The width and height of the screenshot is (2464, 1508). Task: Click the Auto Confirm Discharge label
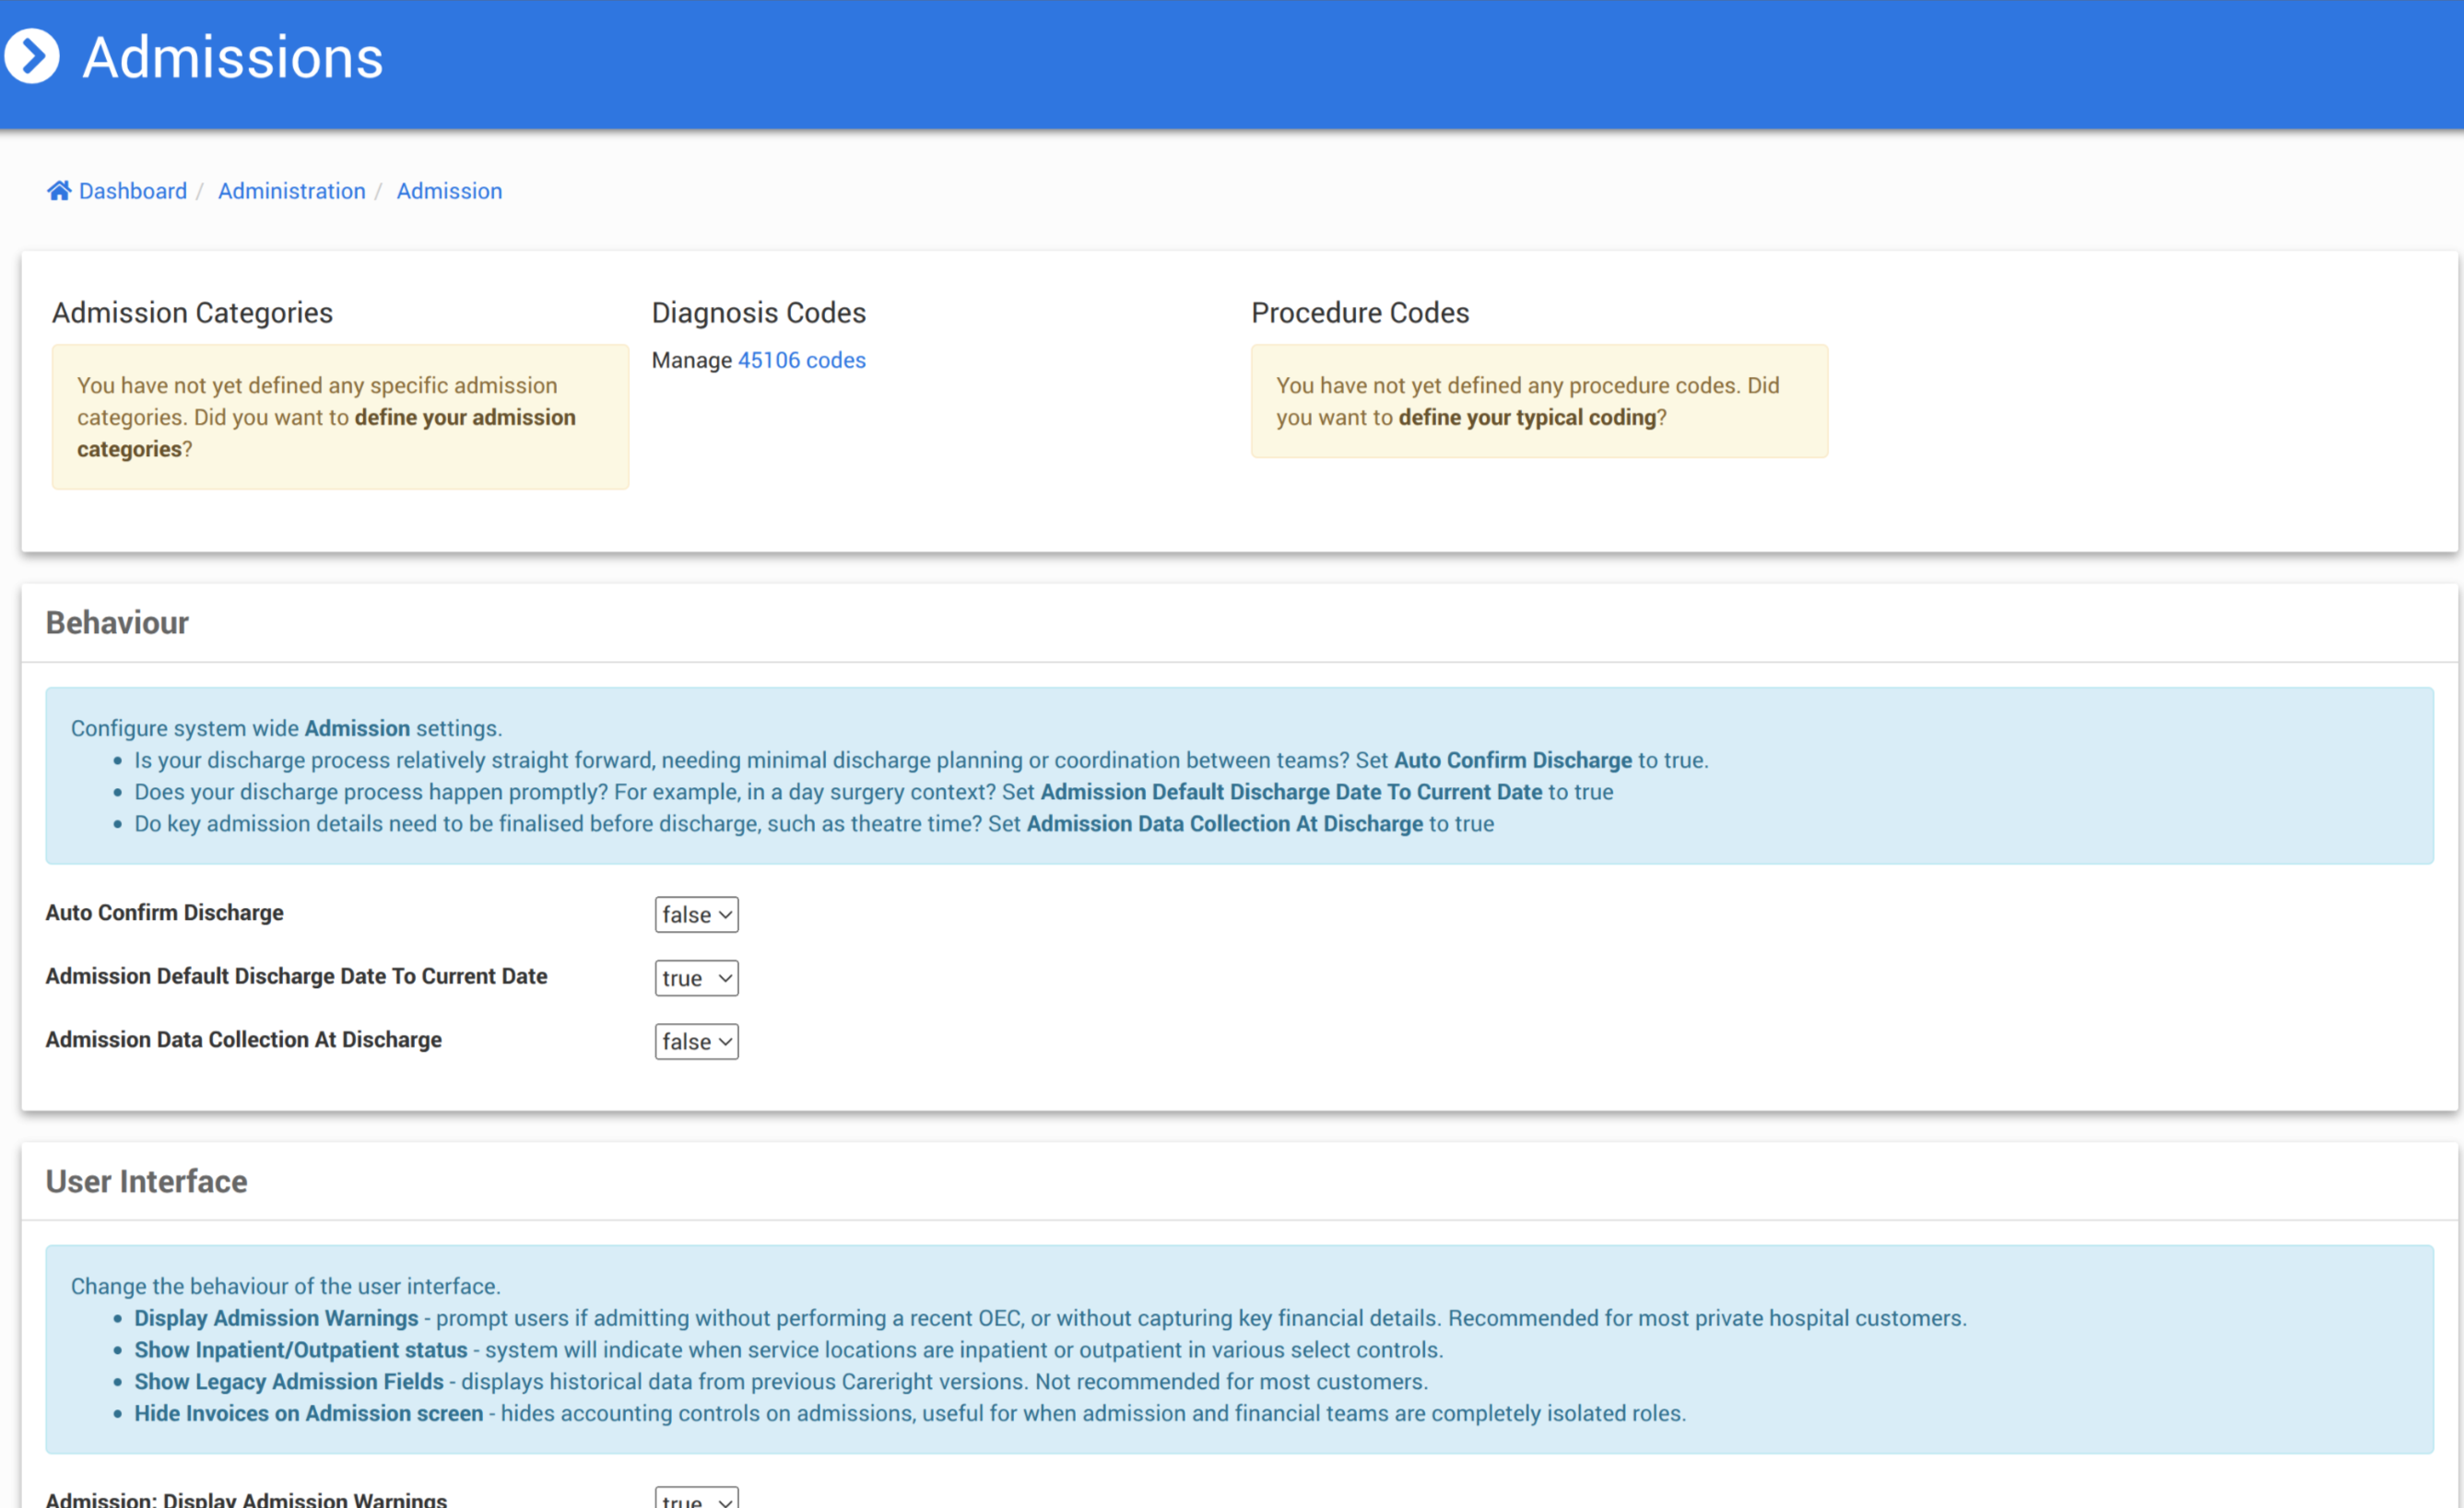click(x=164, y=913)
